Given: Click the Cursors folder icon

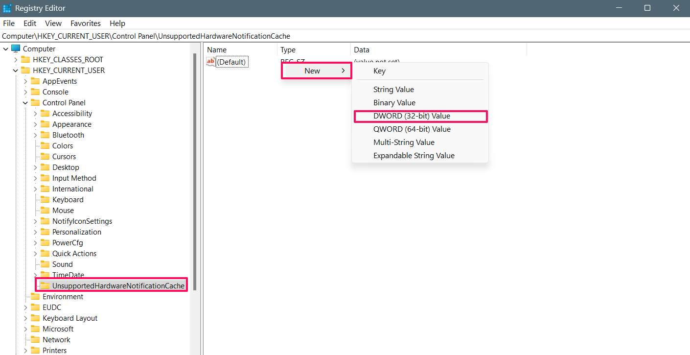Looking at the screenshot, I should pos(45,156).
